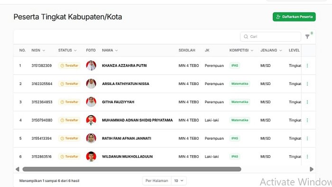332x187 pixels.
Task: Click Laki-laki in Muhammad Adnan's row
Action: [x=212, y=120]
